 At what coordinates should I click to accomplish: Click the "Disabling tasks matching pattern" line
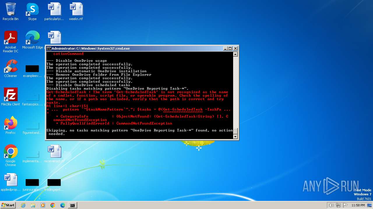117,89
